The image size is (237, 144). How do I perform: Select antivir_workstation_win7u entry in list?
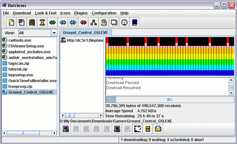tap(30, 58)
